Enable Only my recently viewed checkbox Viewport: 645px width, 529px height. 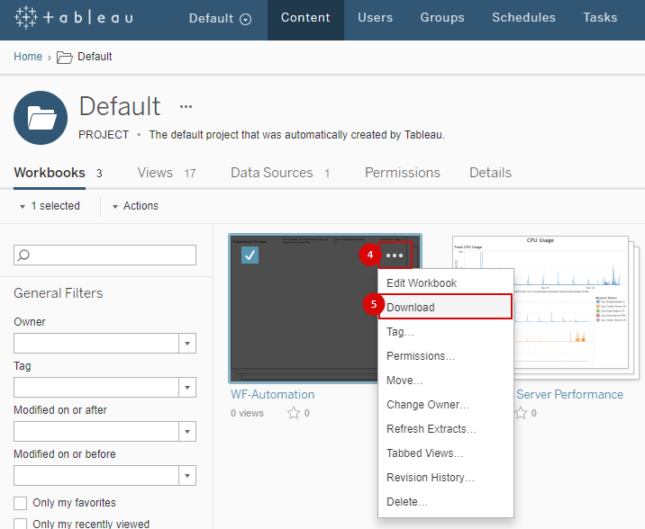20,524
